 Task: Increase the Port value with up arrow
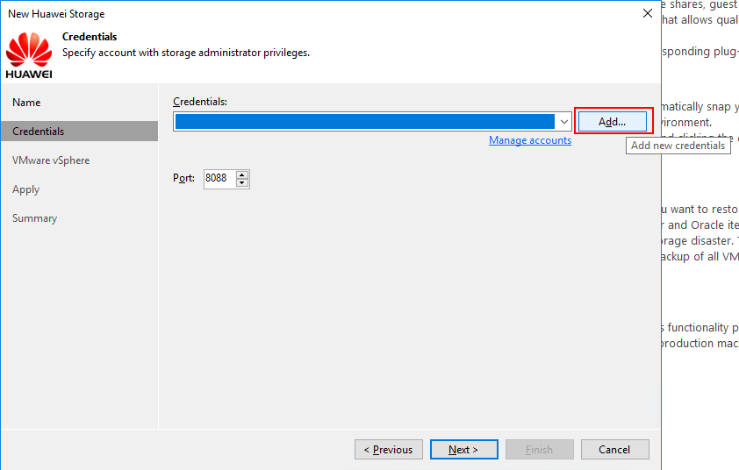point(242,174)
